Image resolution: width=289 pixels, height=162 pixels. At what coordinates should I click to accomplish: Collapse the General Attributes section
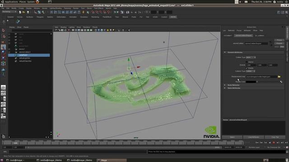pos(225,52)
